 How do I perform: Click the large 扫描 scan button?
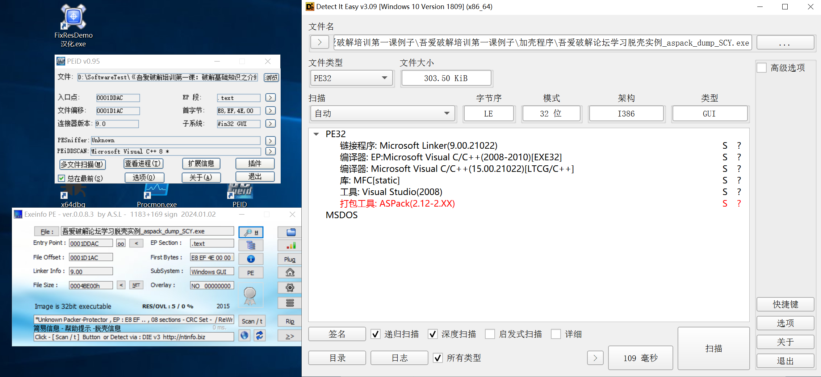pos(713,348)
